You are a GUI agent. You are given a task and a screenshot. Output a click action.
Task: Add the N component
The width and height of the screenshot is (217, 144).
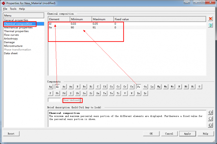tap(179, 87)
